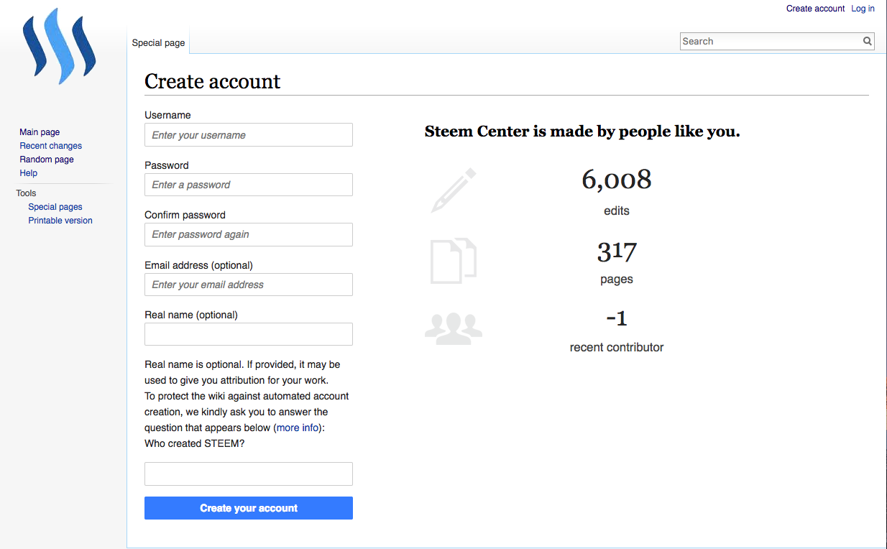Open the 'more info' captcha link

point(298,428)
